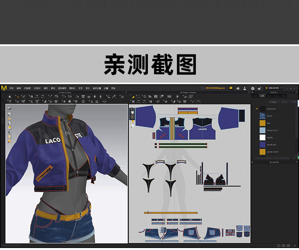
Task: Click the shirt icon on the 2D window sidebar
Action: [133, 112]
